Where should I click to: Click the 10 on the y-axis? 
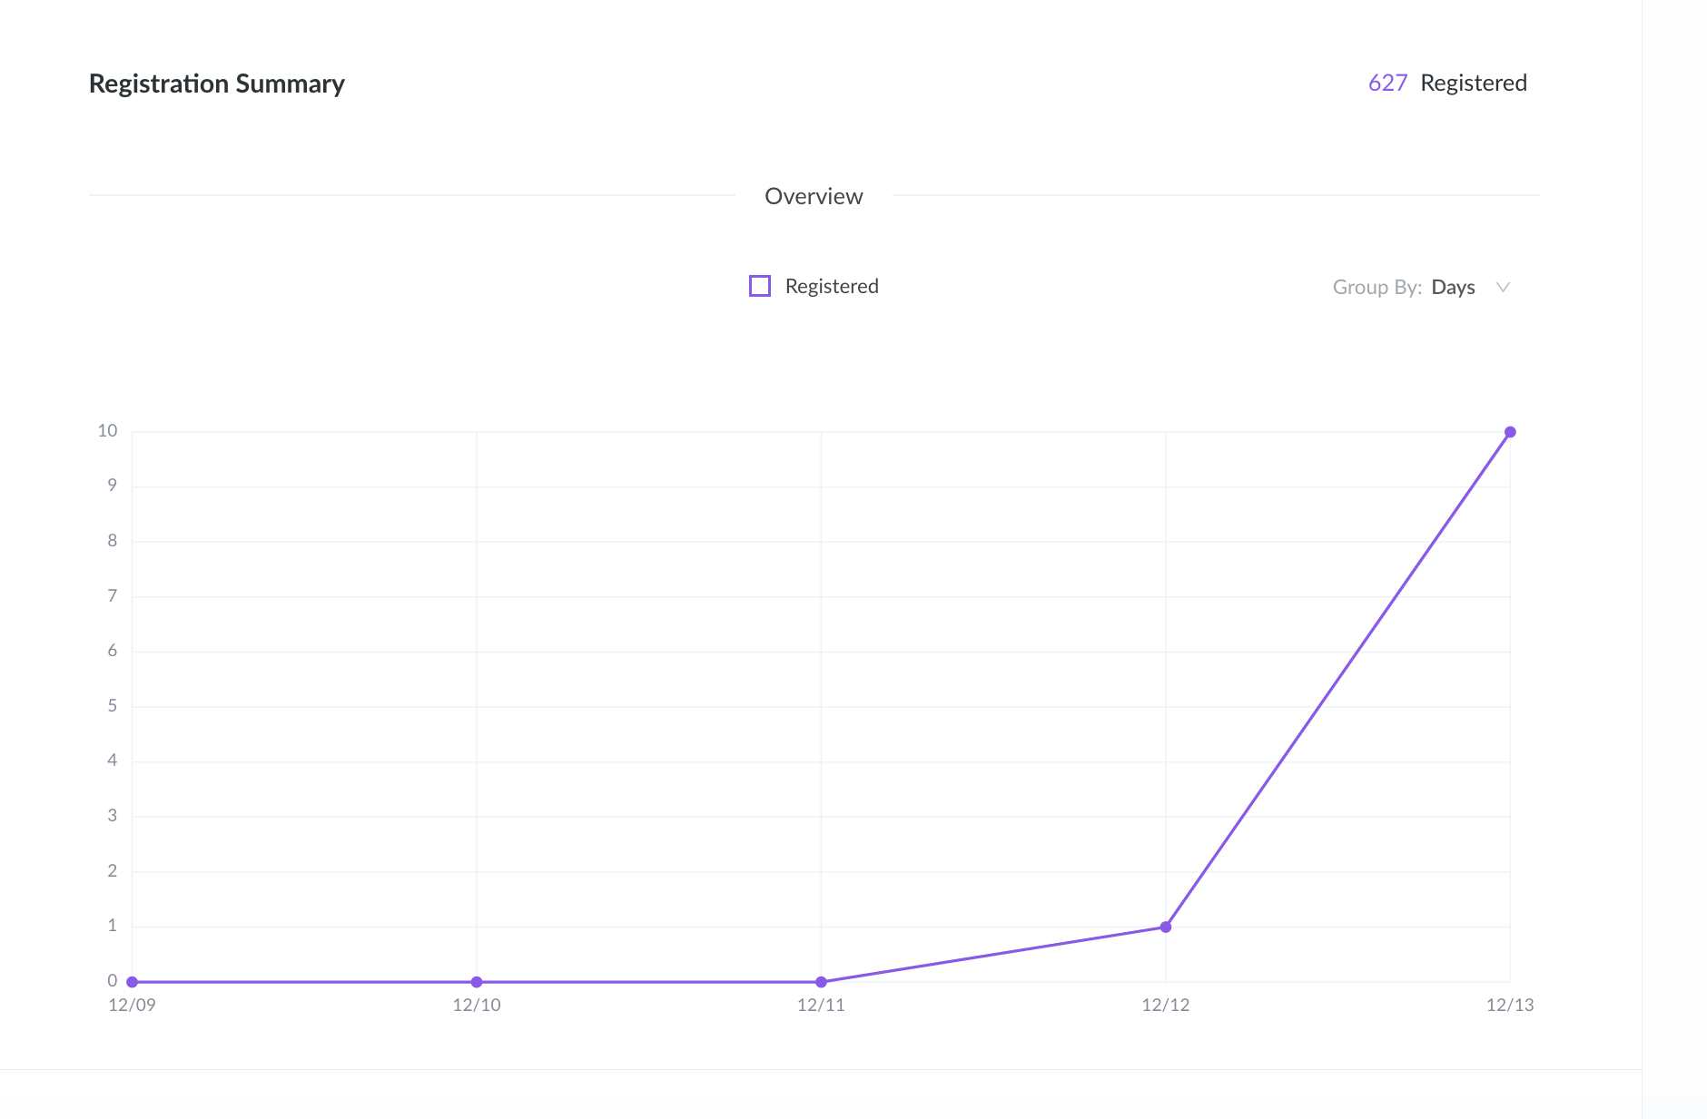pos(106,431)
